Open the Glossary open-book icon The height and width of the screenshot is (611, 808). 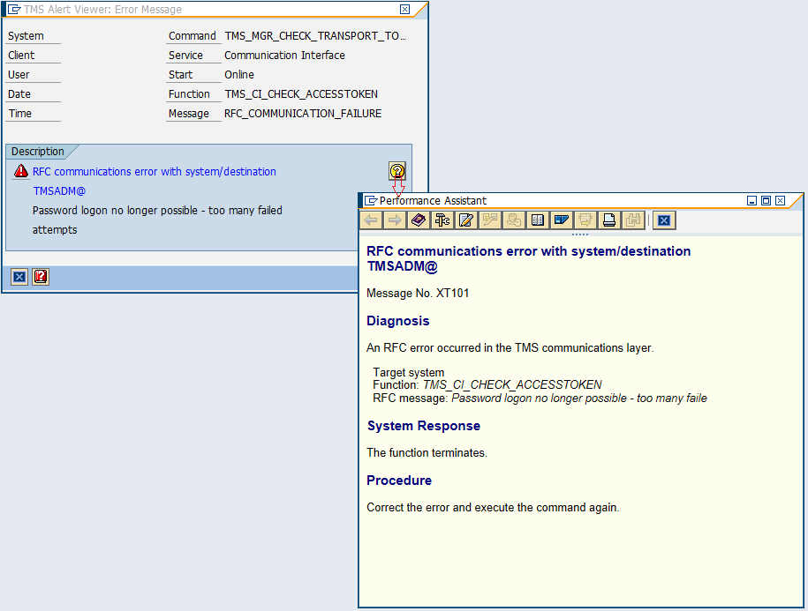[x=537, y=220]
